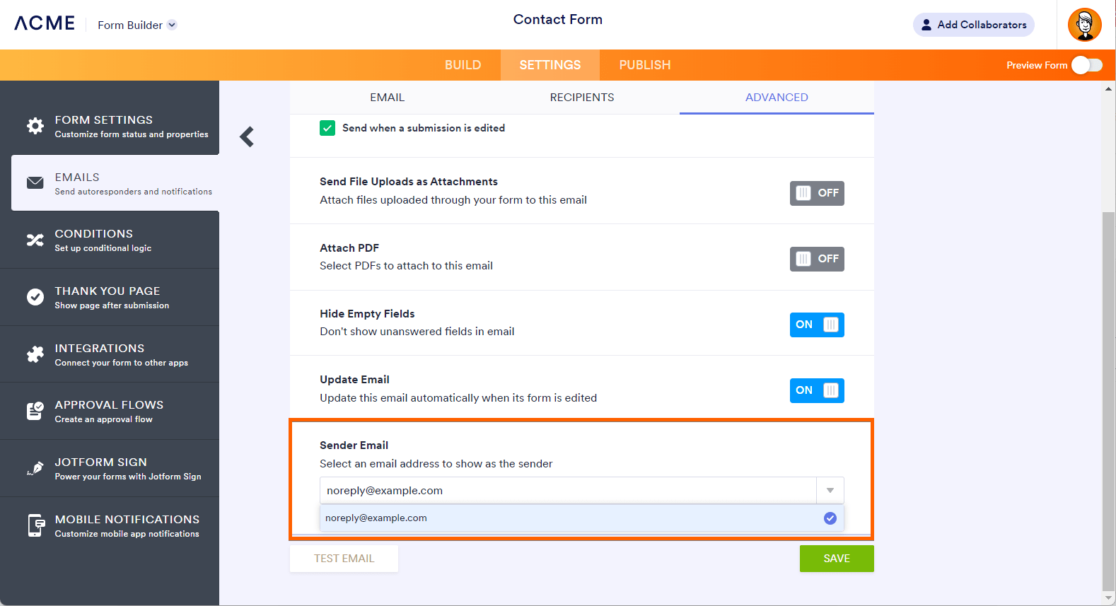The image size is (1116, 606).
Task: Click the Emails envelope icon
Action: click(35, 183)
